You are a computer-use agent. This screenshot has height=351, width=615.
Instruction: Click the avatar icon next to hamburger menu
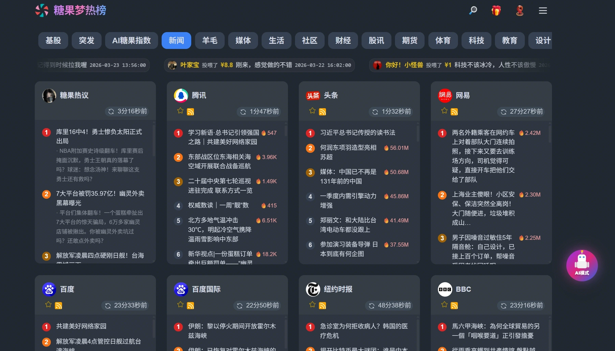click(519, 10)
